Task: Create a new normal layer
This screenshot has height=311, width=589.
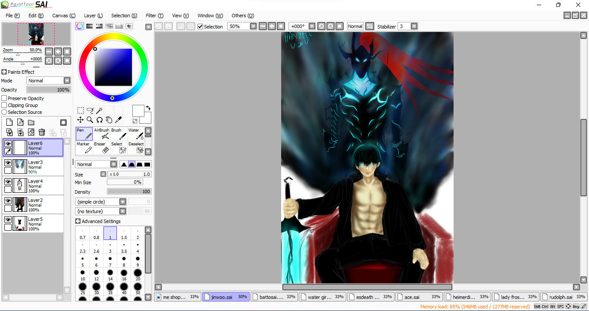Action: (x=9, y=123)
